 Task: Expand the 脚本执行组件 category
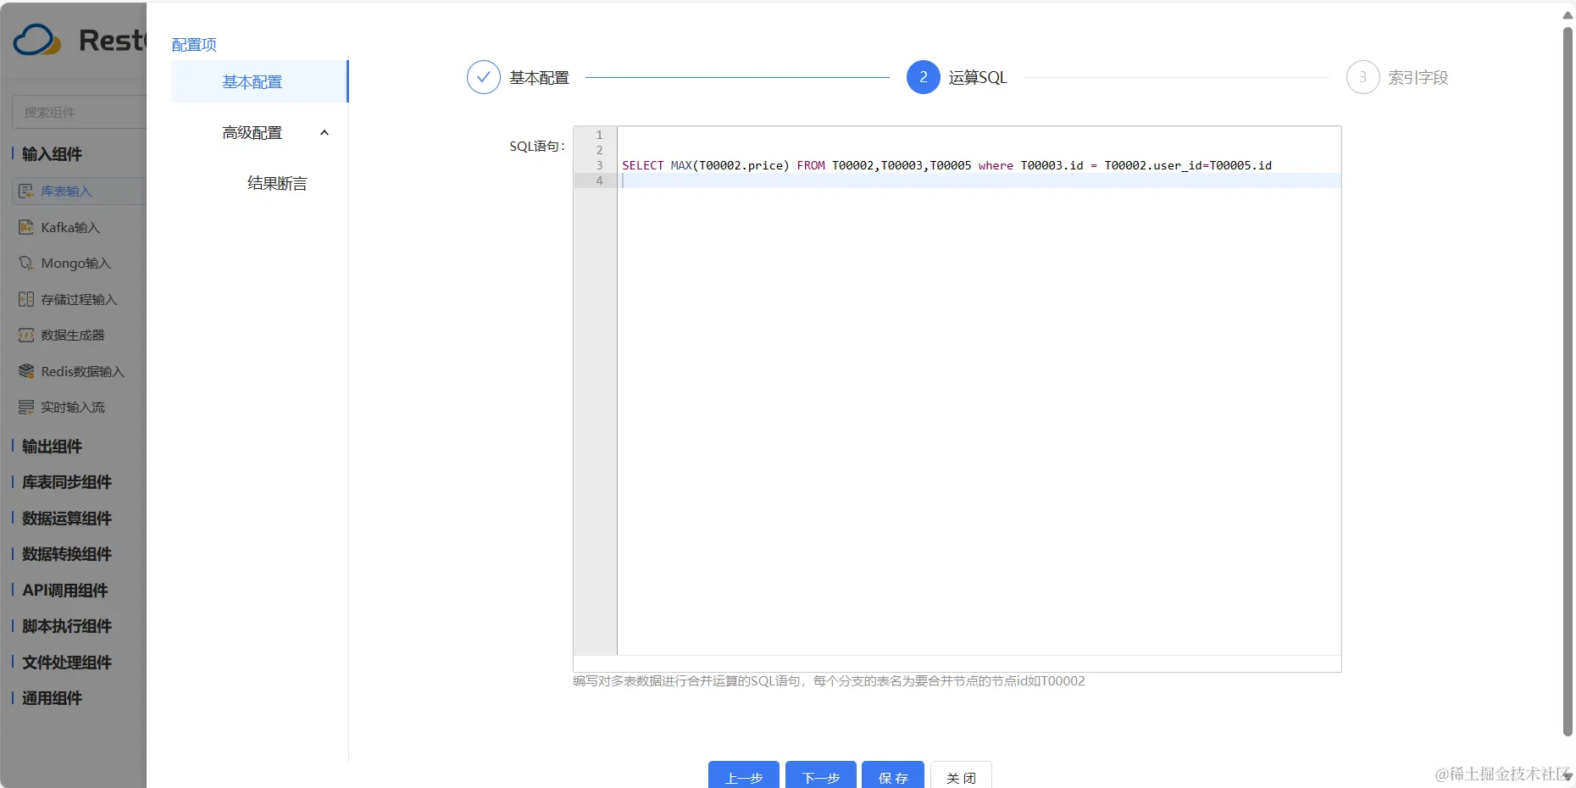tap(67, 626)
